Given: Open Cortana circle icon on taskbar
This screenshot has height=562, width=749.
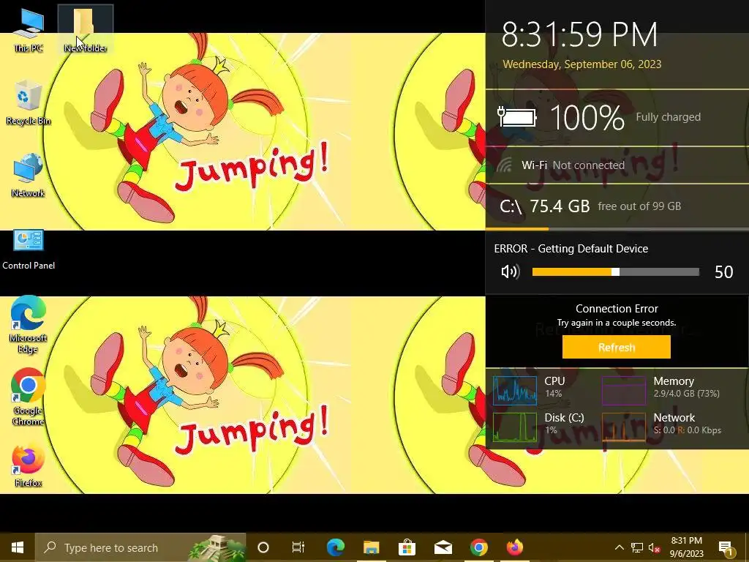Looking at the screenshot, I should coord(263,547).
